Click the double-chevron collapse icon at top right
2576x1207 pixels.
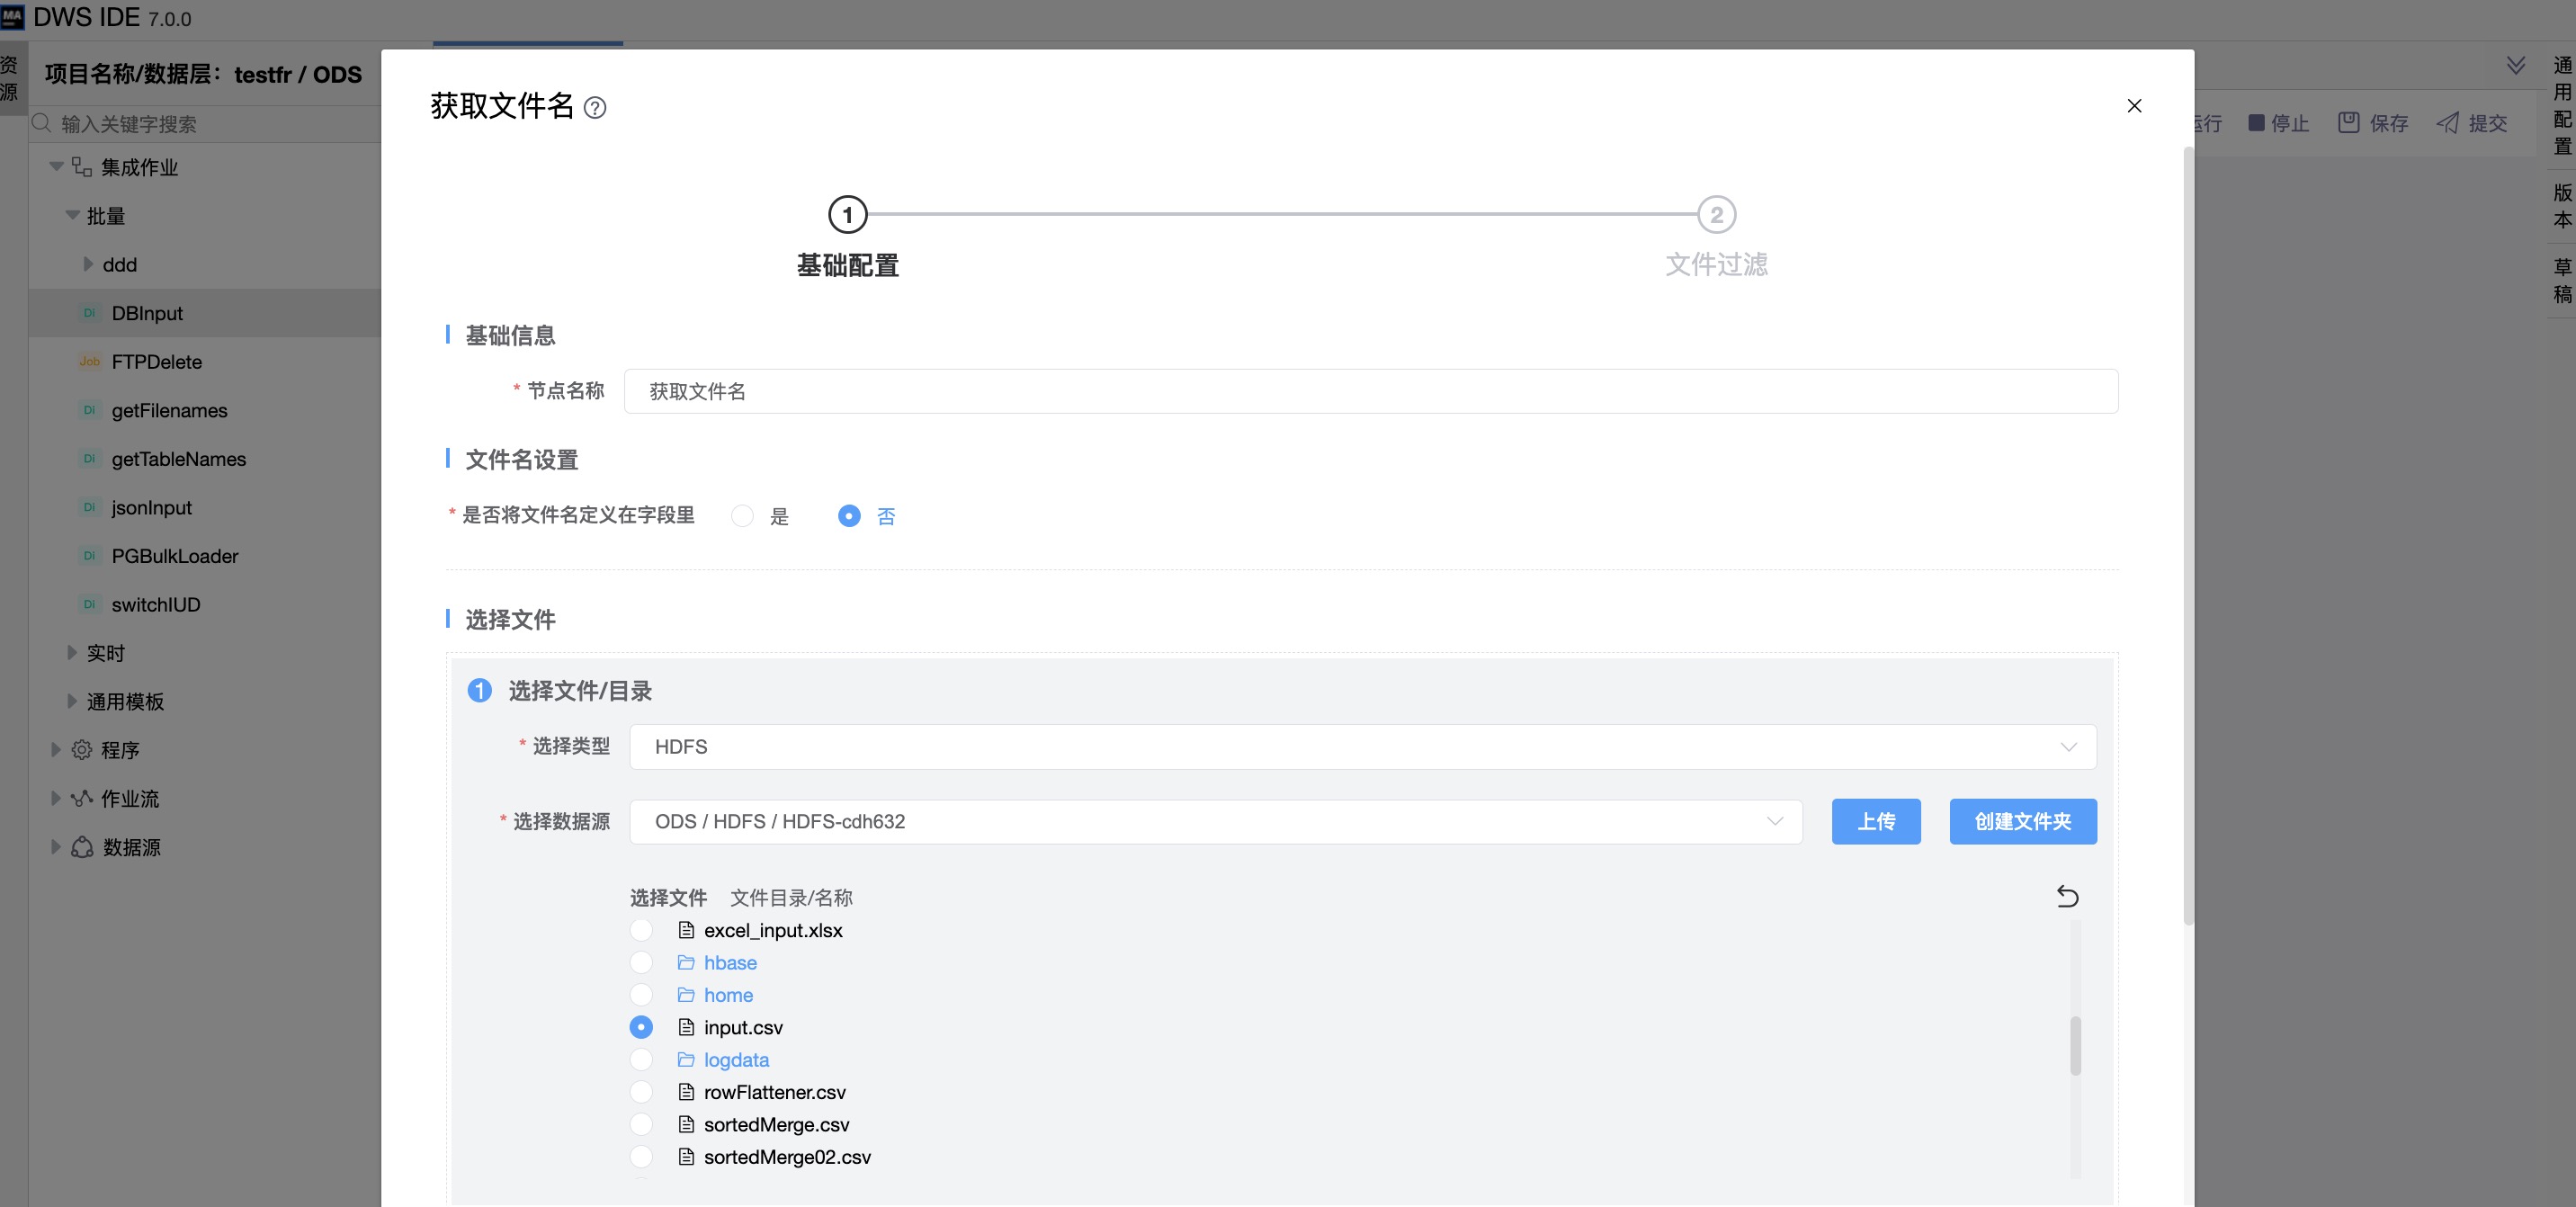(x=2516, y=66)
